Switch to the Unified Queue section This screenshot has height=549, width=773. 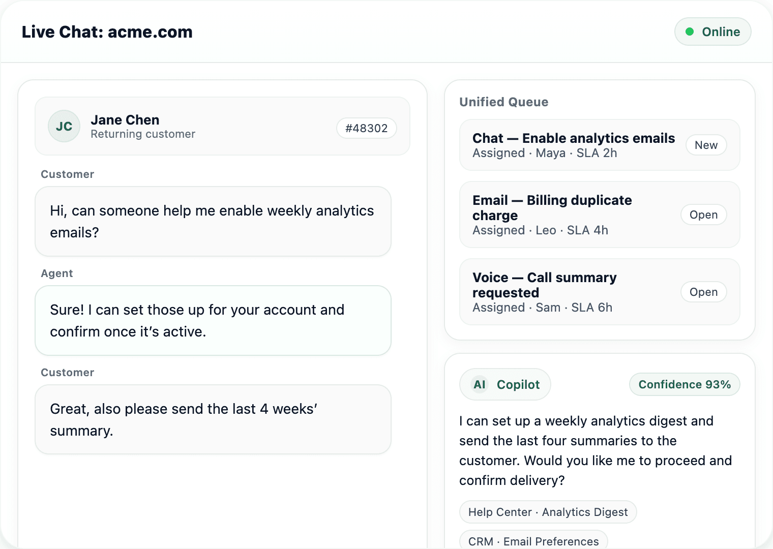pos(503,102)
